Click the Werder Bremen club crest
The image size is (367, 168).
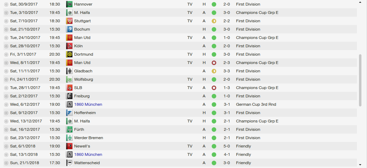(69, 138)
